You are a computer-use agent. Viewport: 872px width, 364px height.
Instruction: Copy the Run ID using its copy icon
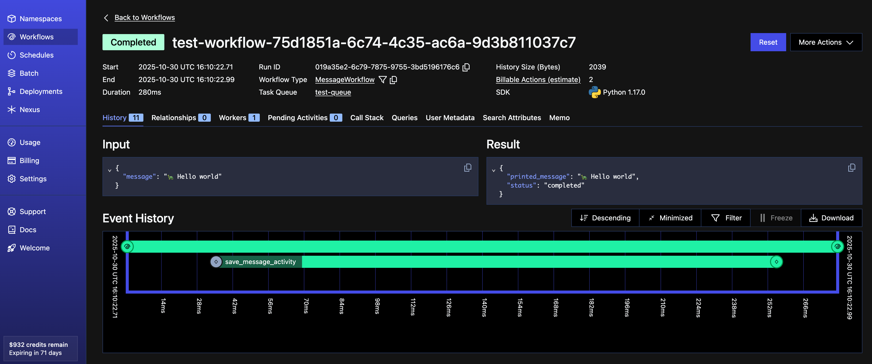click(x=466, y=67)
